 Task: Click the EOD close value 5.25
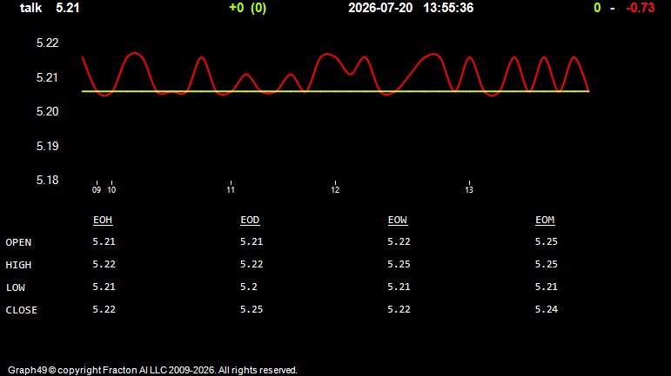(252, 309)
